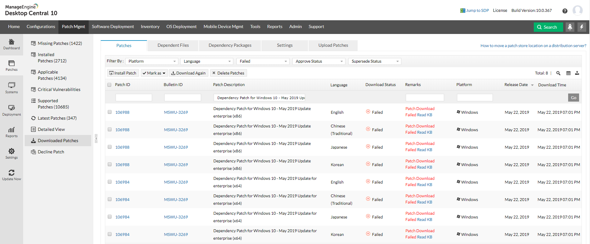Screen dimensions: 590x244
Task: Click the Installed Patches icon
Action: (x=33, y=55)
